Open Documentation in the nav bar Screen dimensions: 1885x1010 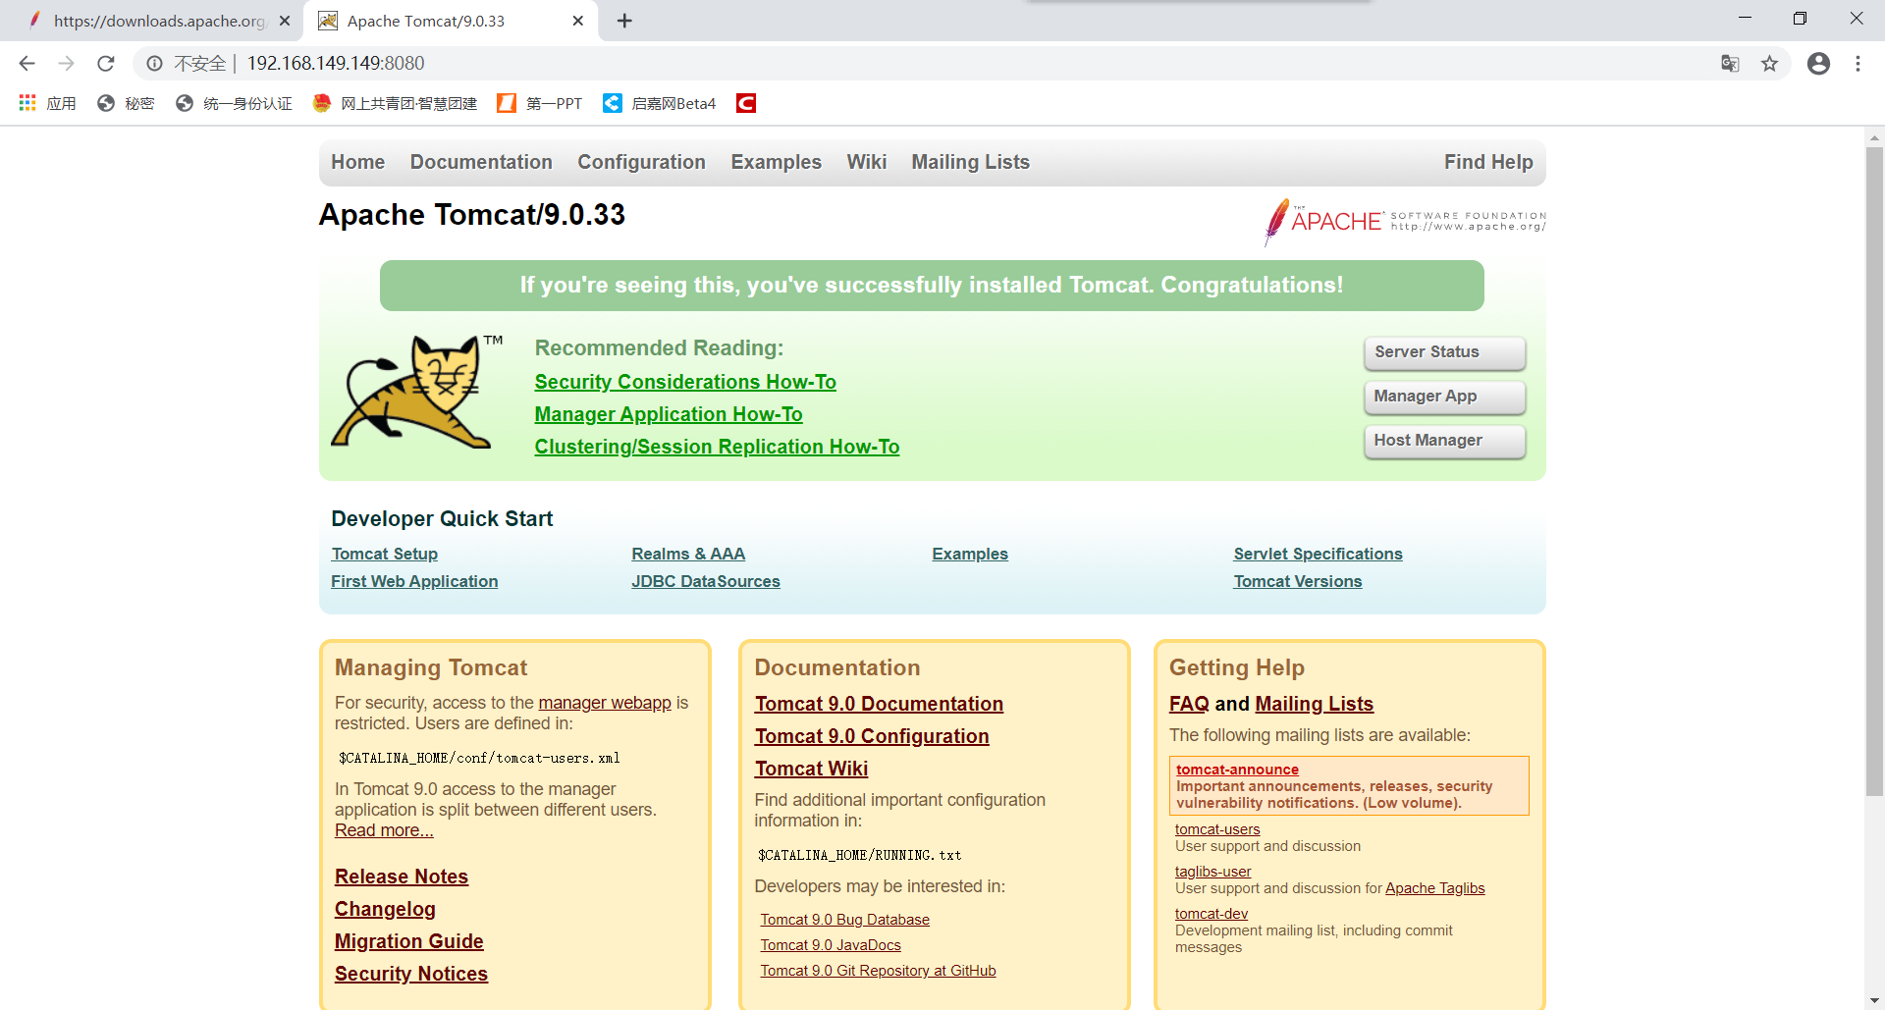coord(481,162)
